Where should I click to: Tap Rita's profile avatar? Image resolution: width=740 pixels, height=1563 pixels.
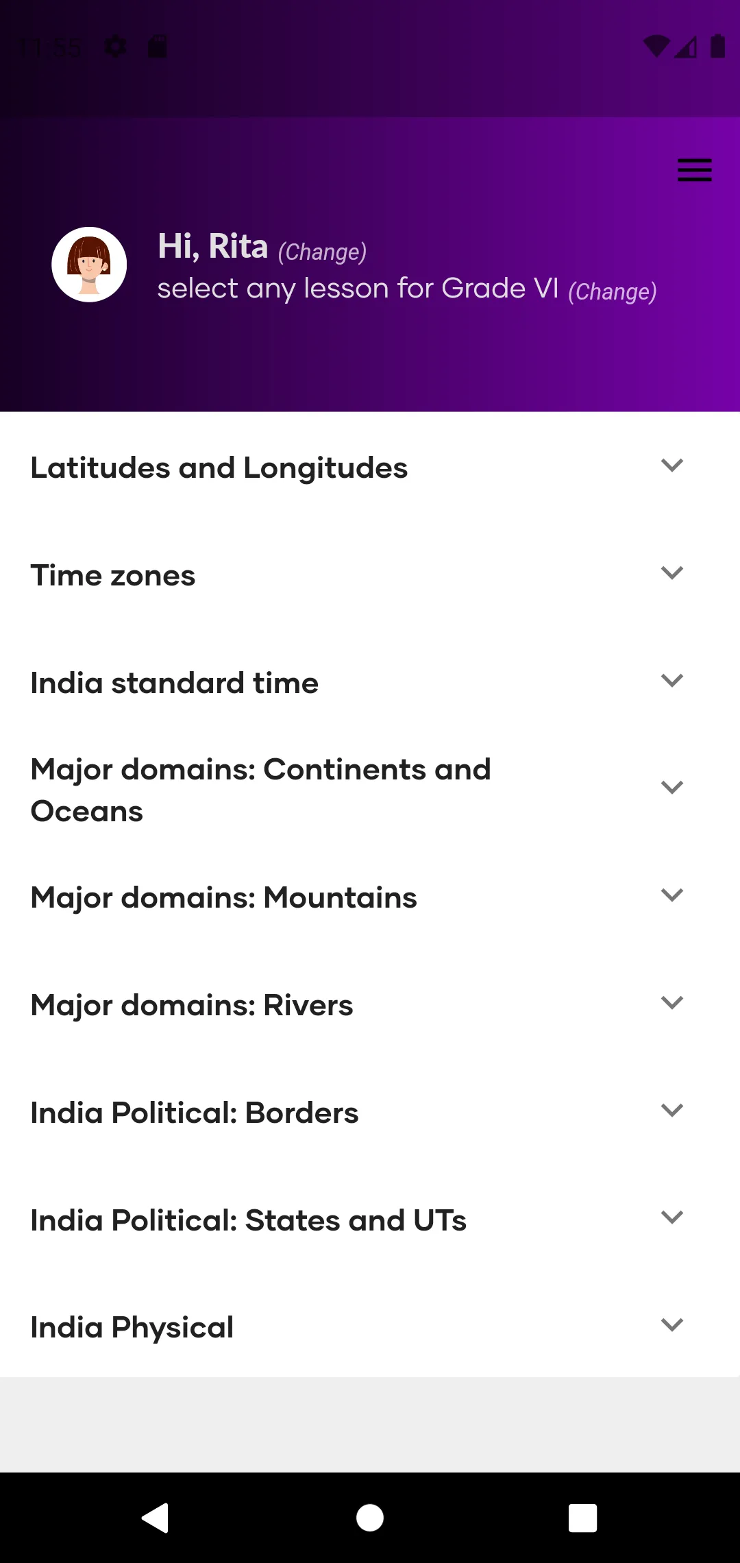[x=89, y=265]
